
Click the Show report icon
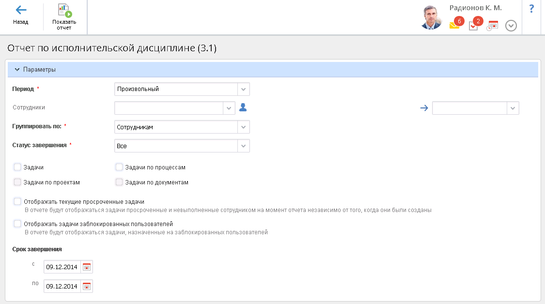pyautogui.click(x=64, y=10)
